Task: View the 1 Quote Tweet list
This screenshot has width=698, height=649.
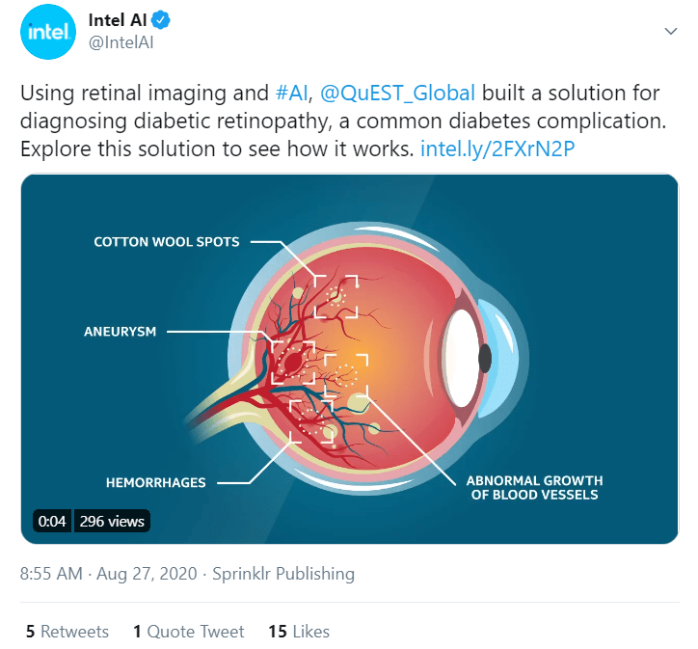Action: [189, 632]
